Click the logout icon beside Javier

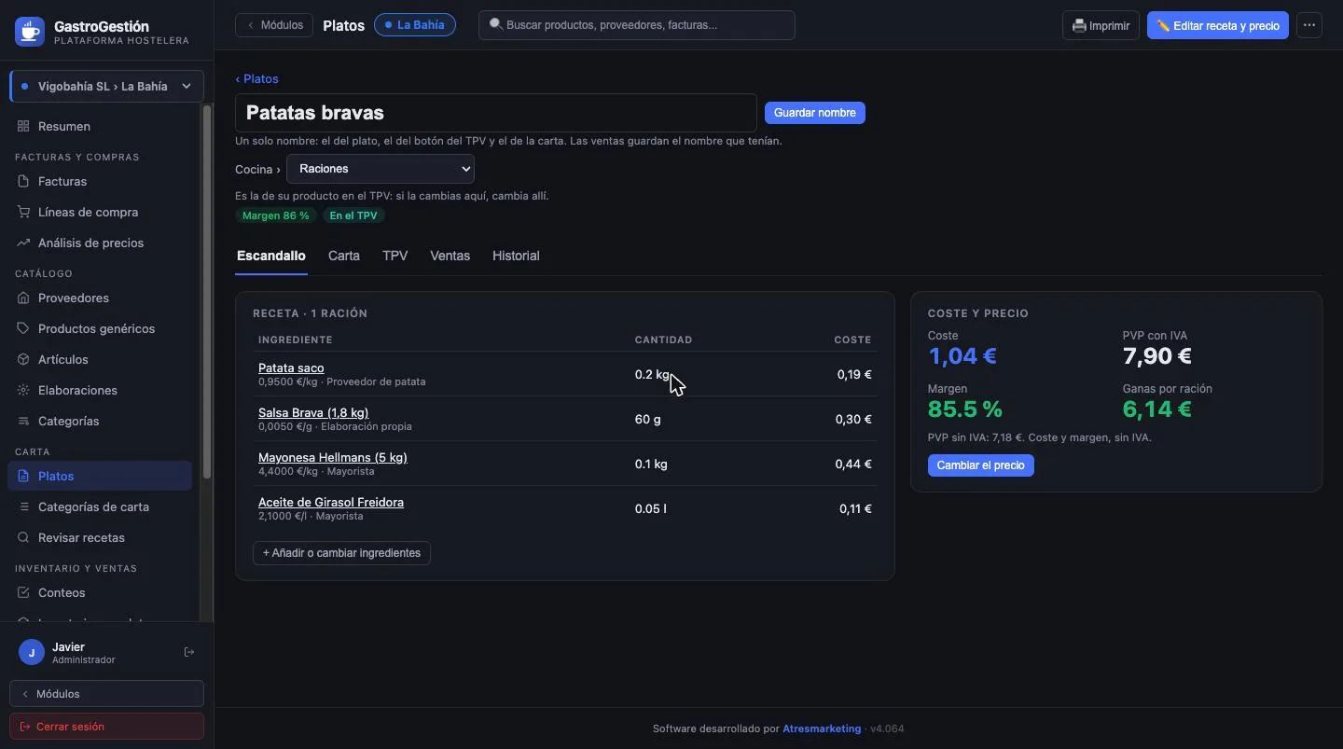click(189, 652)
